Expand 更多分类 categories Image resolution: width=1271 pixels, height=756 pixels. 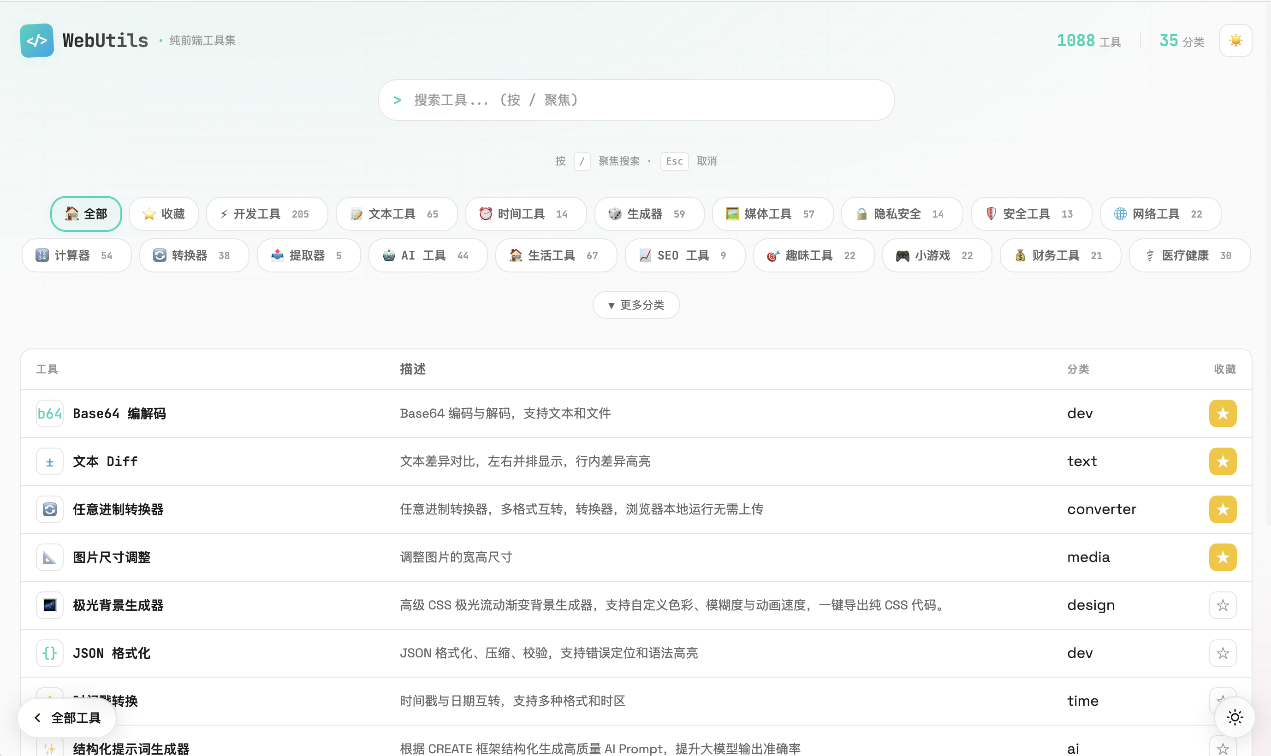[x=636, y=305]
